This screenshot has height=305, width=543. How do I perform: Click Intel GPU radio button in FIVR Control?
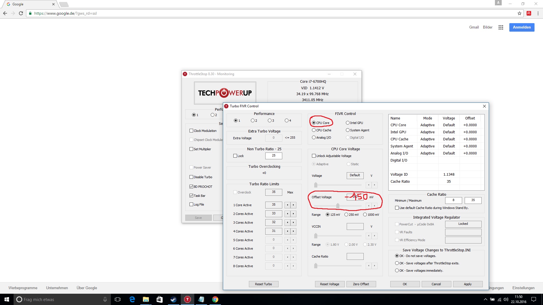[x=348, y=123]
